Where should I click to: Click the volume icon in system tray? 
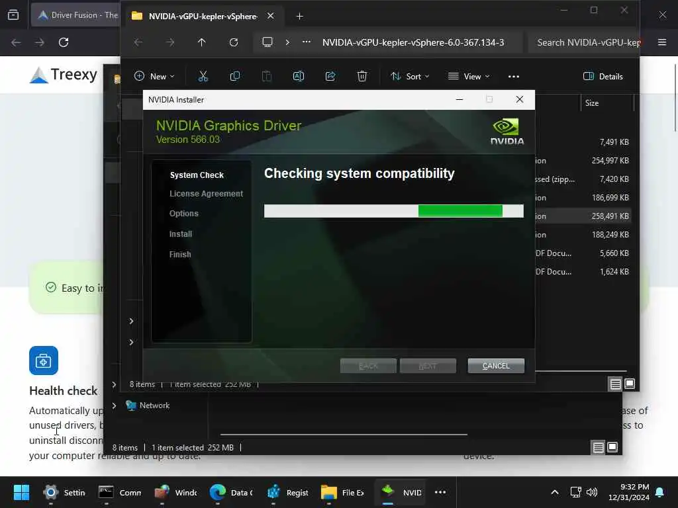click(x=591, y=492)
